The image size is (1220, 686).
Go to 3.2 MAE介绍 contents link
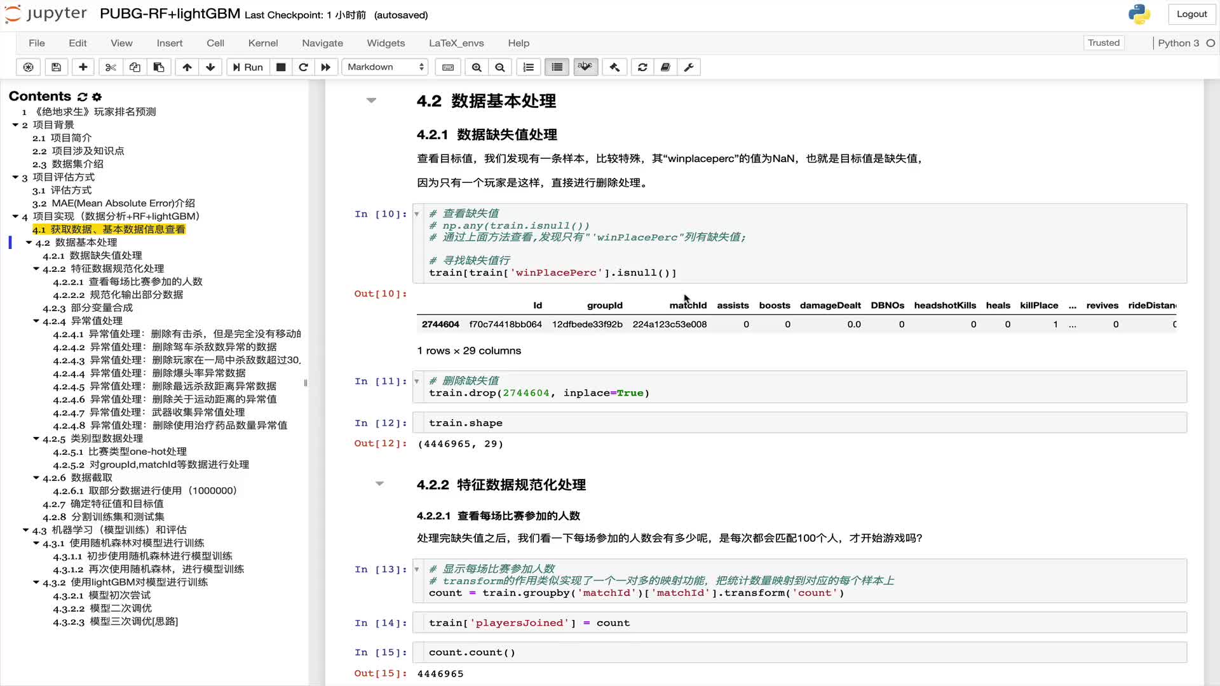(x=114, y=203)
